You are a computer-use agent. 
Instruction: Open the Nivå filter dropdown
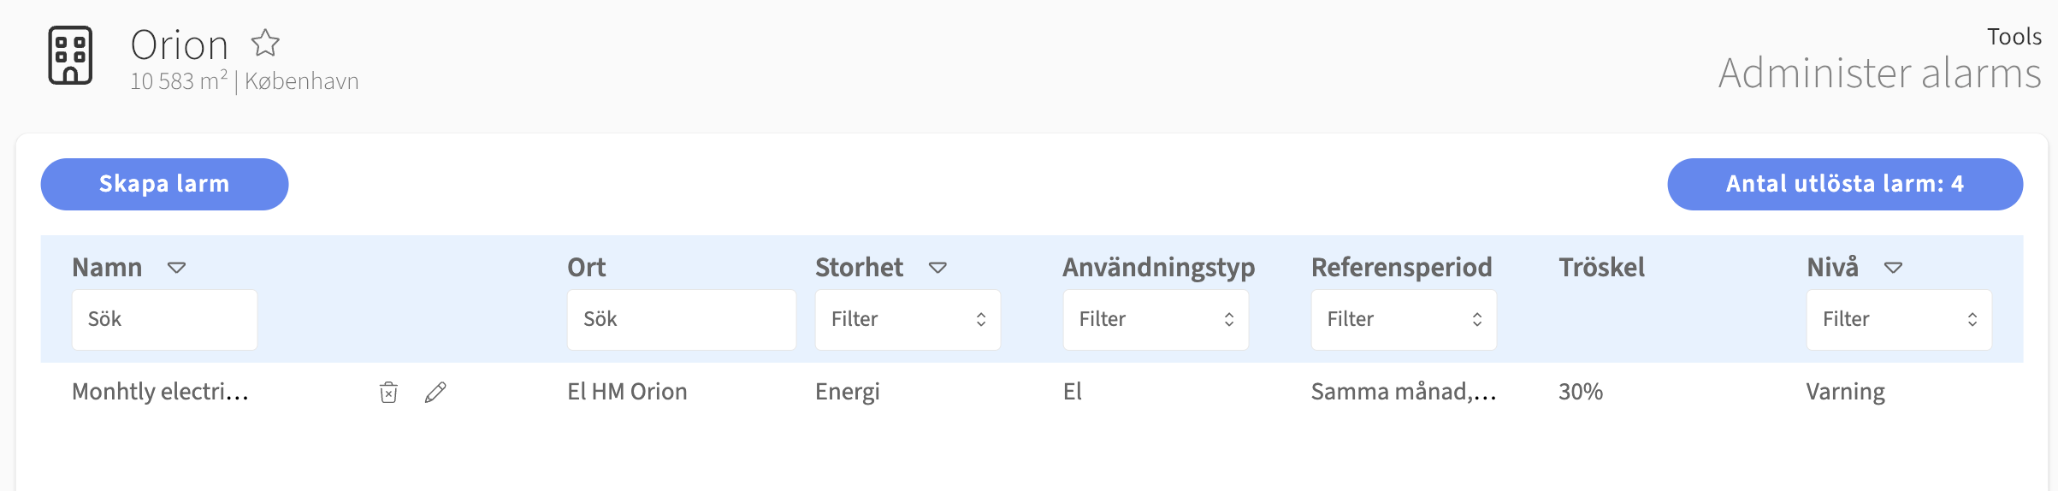click(1899, 319)
